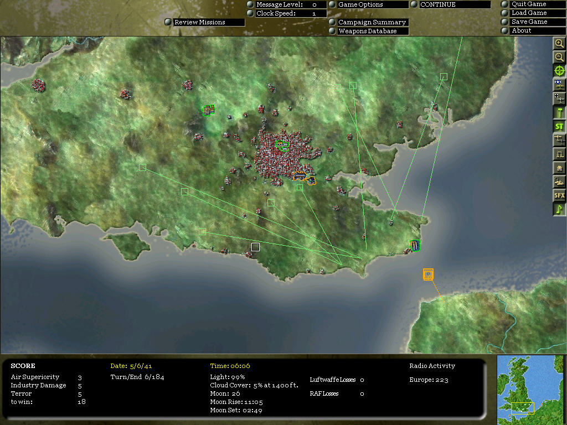The image size is (567, 425).
Task: Open Review Missions
Action: point(209,22)
